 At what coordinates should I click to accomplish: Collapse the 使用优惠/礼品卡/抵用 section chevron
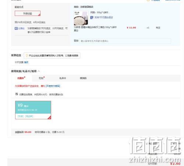(x=39, y=71)
